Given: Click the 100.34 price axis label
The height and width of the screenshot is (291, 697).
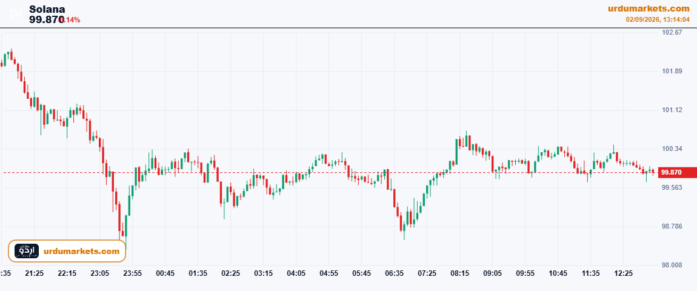Looking at the screenshot, I should click(672, 149).
